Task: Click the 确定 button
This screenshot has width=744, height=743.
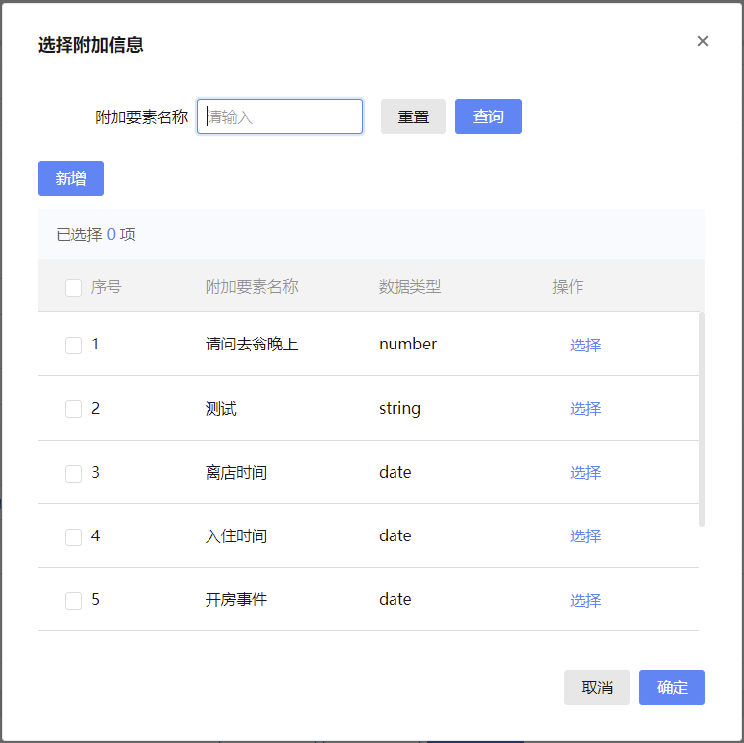Action: point(672,687)
